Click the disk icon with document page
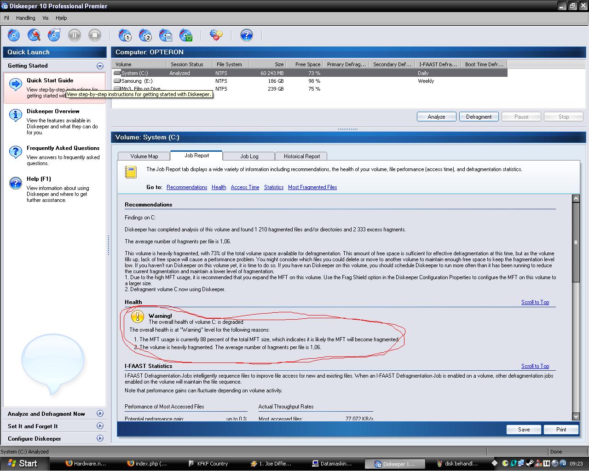589x471 pixels. point(166,35)
